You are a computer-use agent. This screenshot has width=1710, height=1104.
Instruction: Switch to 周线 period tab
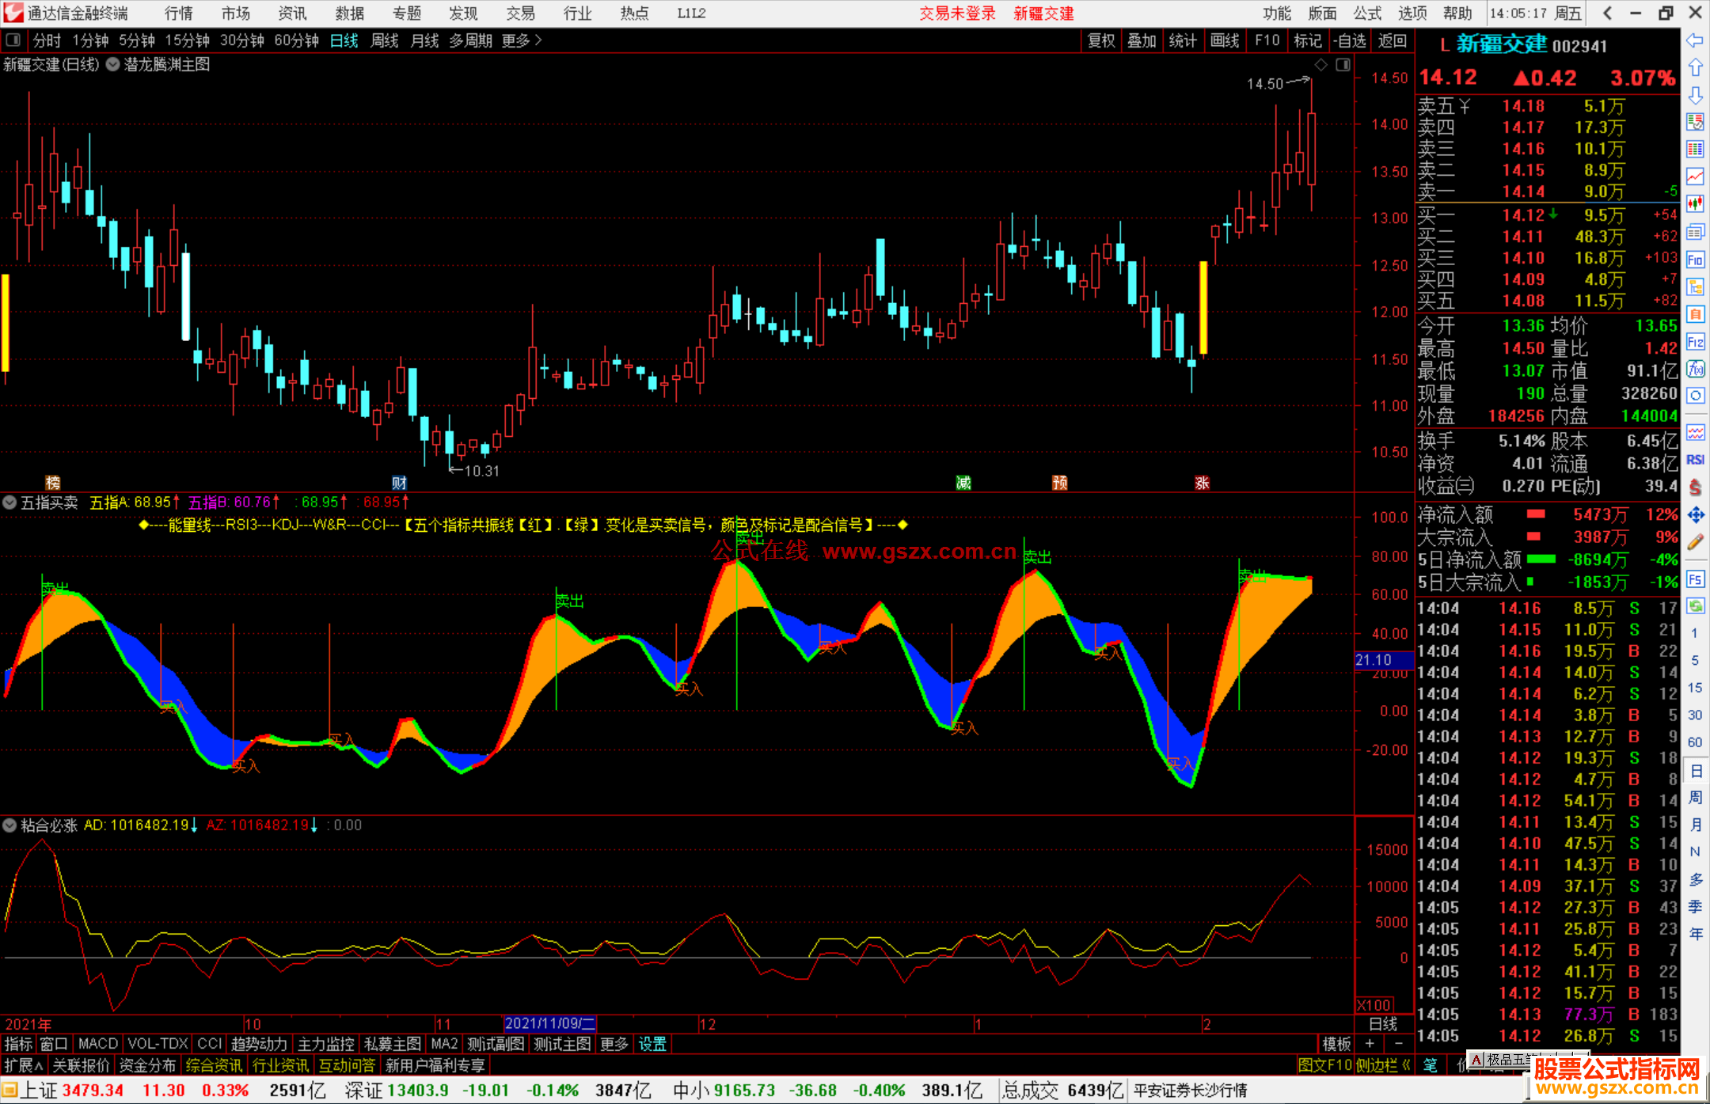coord(385,40)
